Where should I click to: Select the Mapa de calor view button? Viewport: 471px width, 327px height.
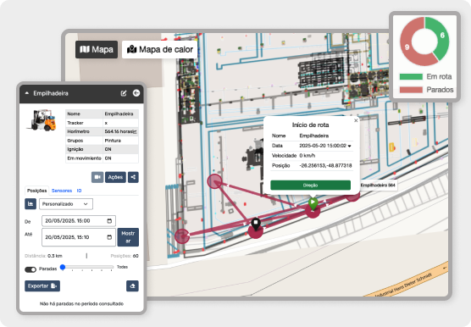coord(160,49)
